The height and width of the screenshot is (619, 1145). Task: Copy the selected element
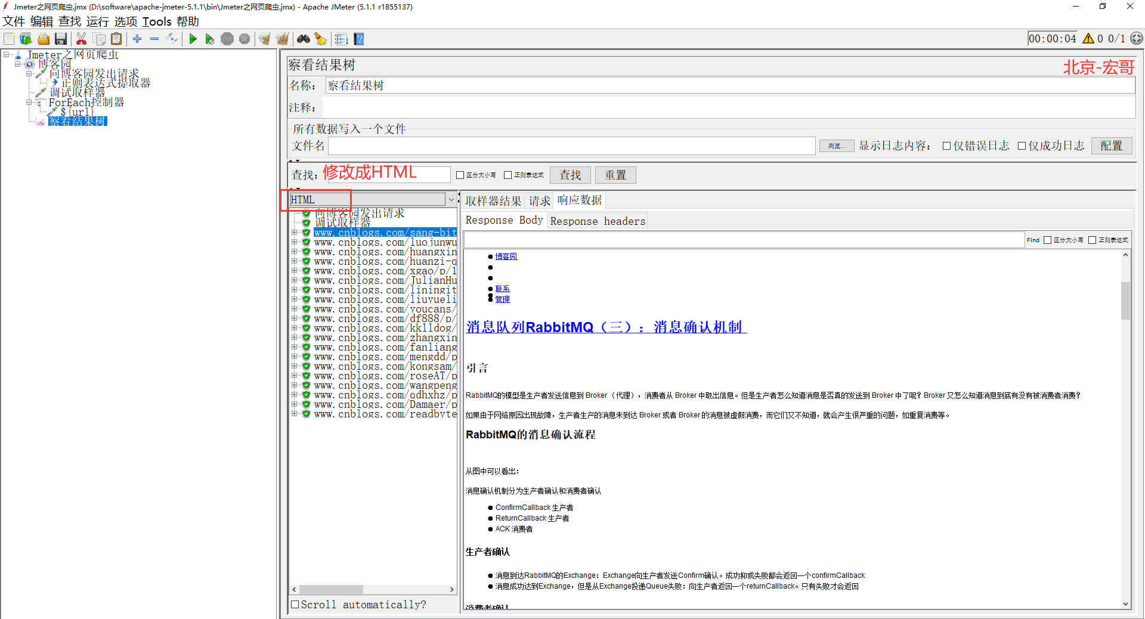click(100, 39)
